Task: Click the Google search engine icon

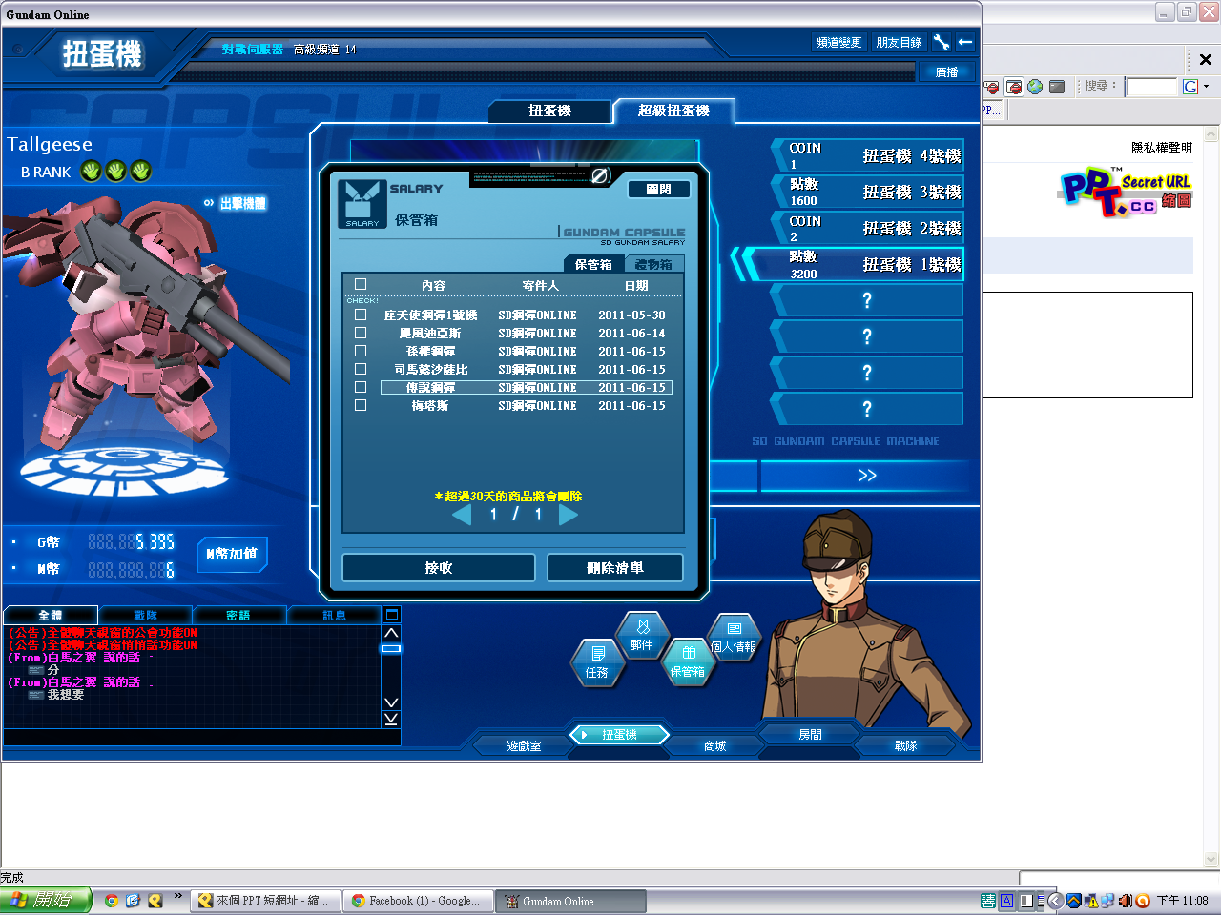Action: coord(1190,87)
